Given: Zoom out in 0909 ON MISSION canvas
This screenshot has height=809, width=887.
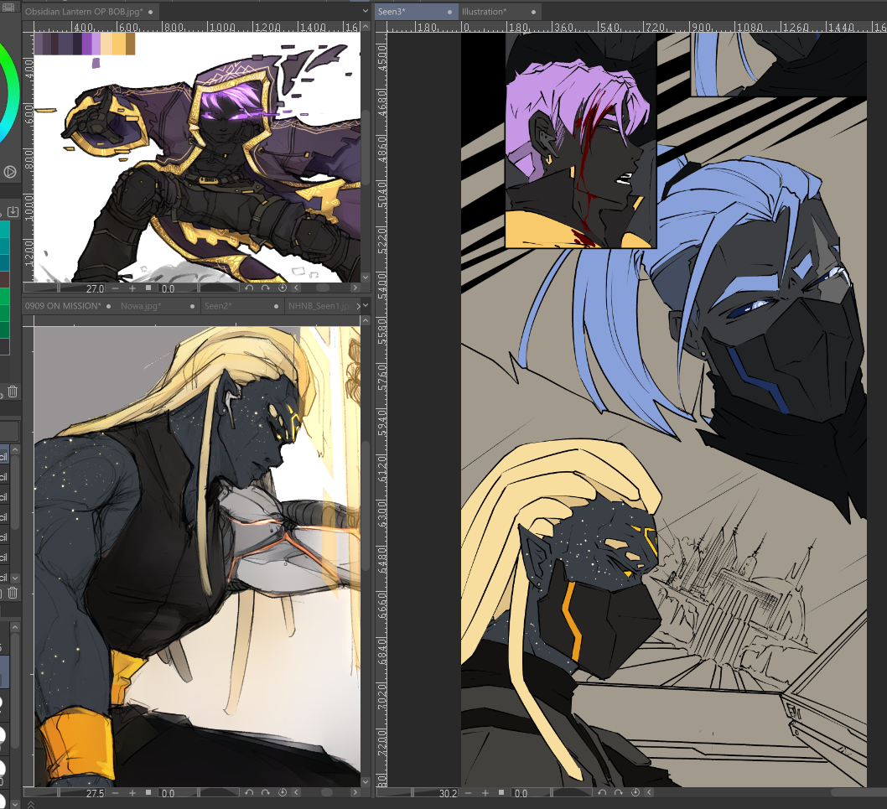Looking at the screenshot, I should pos(116,793).
